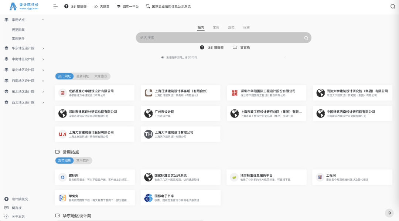
Task: Switch to the 招聘 search tab
Action: (246, 27)
